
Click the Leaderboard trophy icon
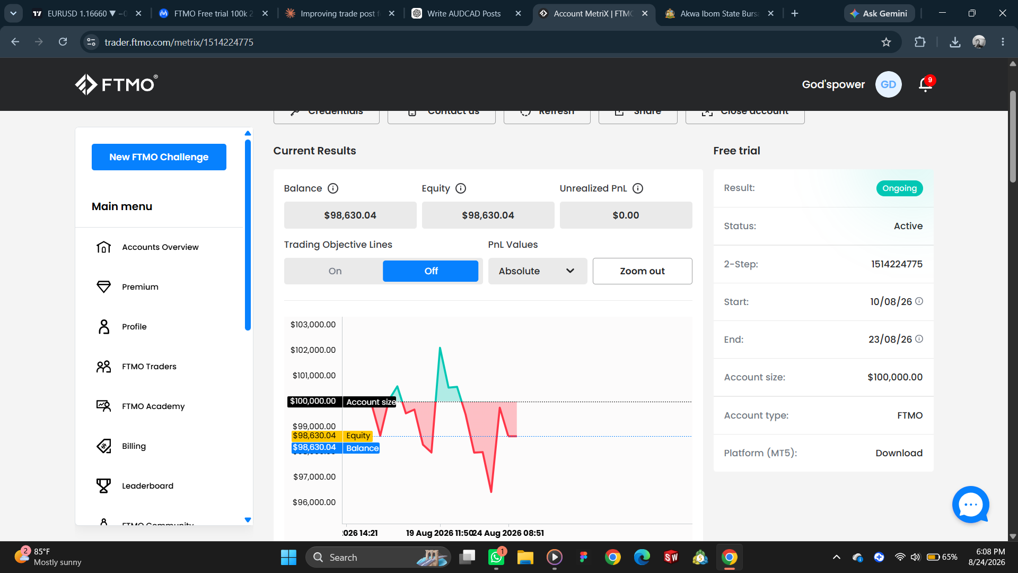[104, 486]
